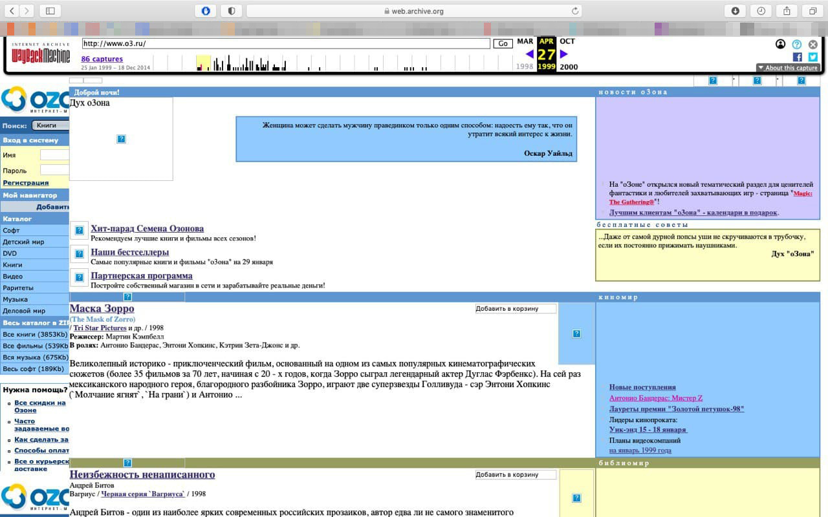This screenshot has width=828, height=517.
Task: Open the Маска Зорро title link
Action: point(102,309)
